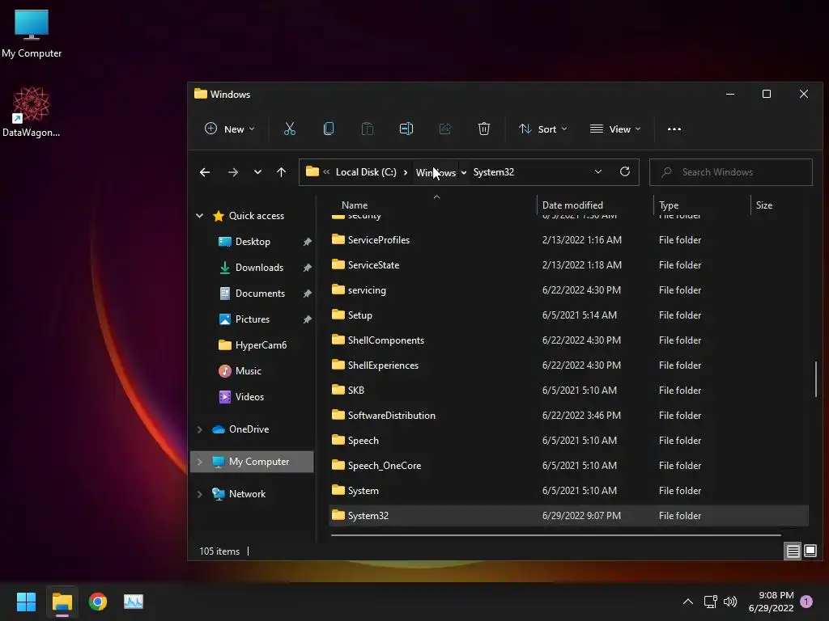This screenshot has height=621, width=829.
Task: Open recent locations dropdown arrow
Action: [257, 172]
